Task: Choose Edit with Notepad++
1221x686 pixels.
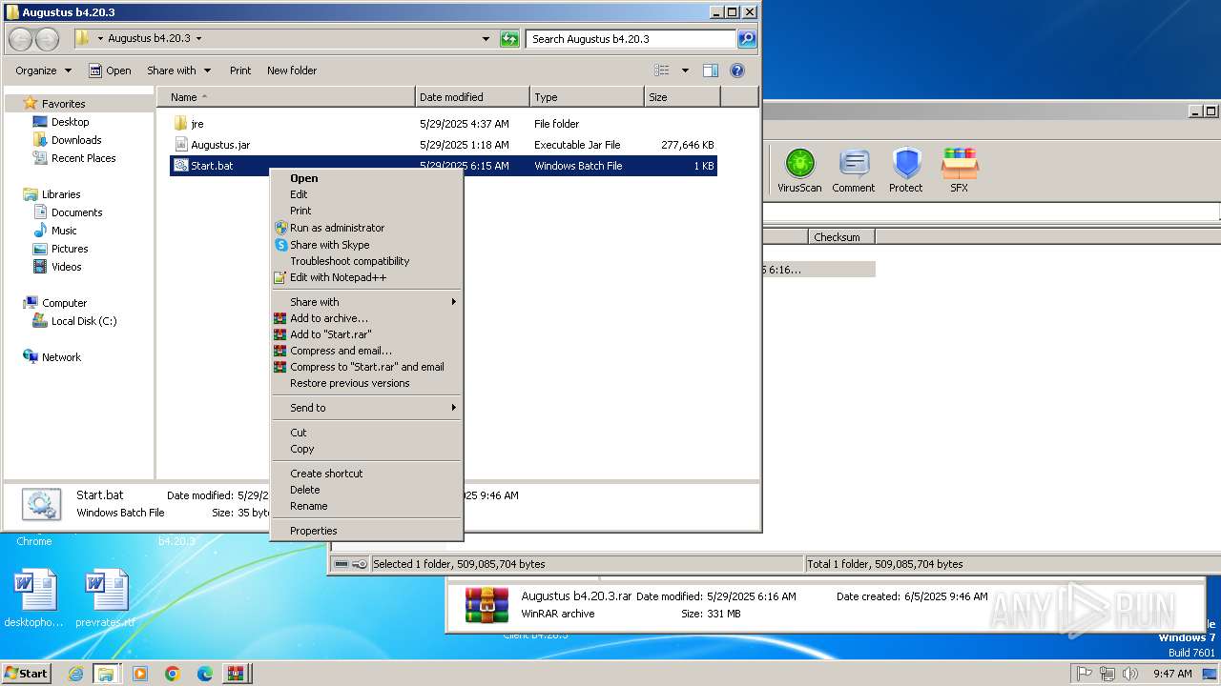Action: (366, 277)
